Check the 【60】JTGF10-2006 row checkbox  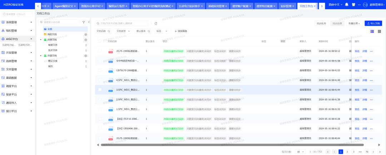pyautogui.click(x=100, y=119)
